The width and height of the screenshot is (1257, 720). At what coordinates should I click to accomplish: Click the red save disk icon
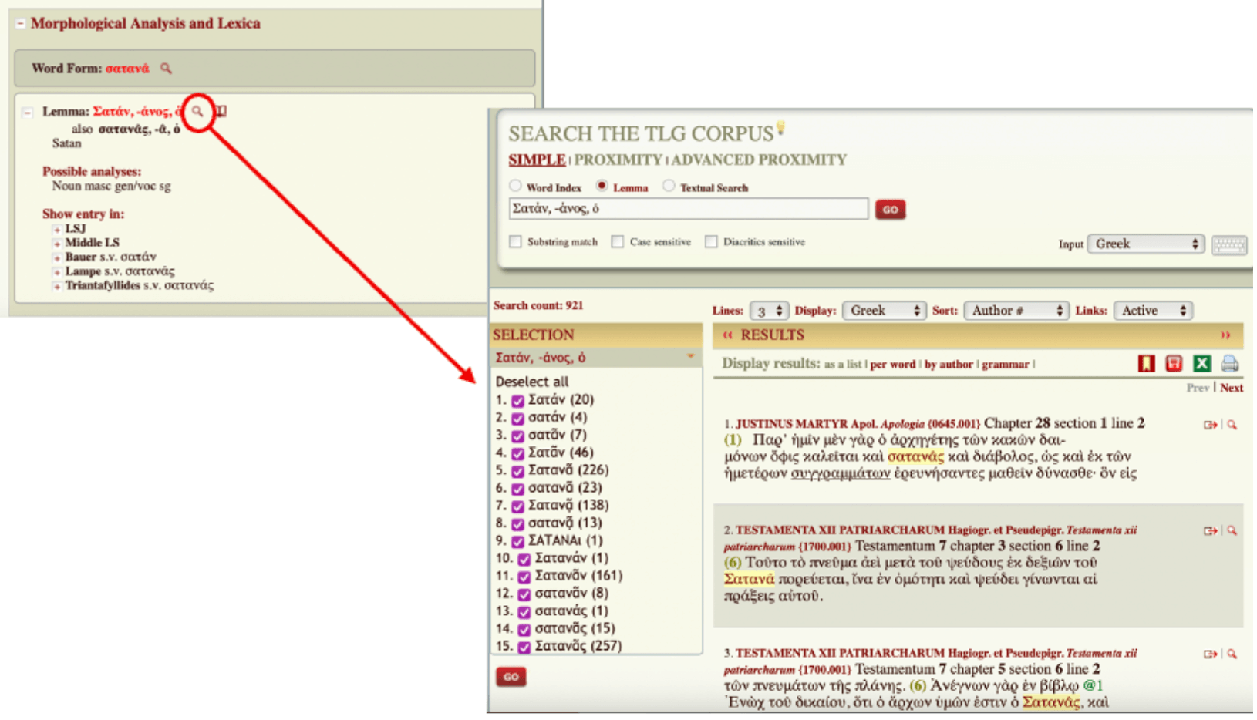[x=1174, y=364]
